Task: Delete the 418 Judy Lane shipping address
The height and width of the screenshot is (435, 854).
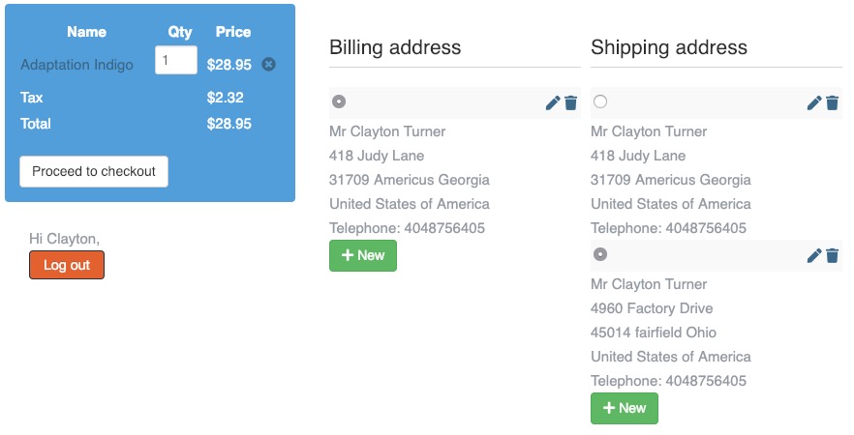Action: tap(833, 102)
